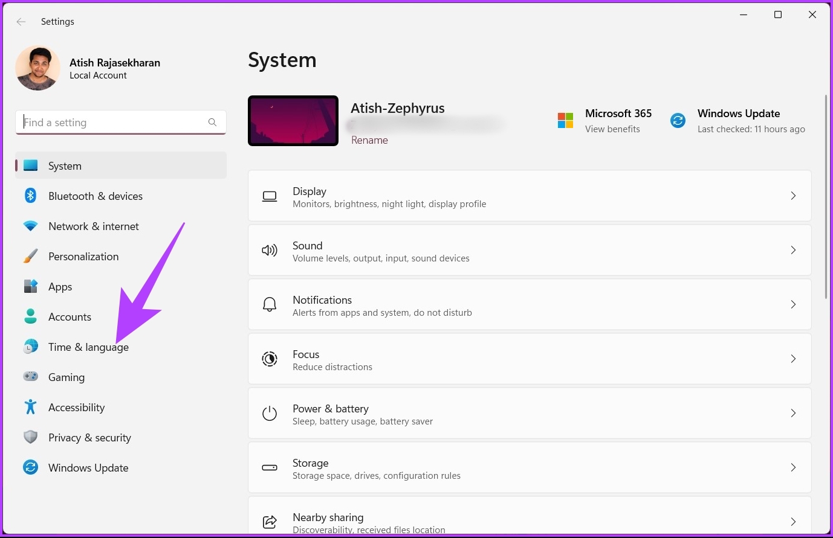Click the Sound speaker icon
This screenshot has width=833, height=538.
(x=269, y=250)
